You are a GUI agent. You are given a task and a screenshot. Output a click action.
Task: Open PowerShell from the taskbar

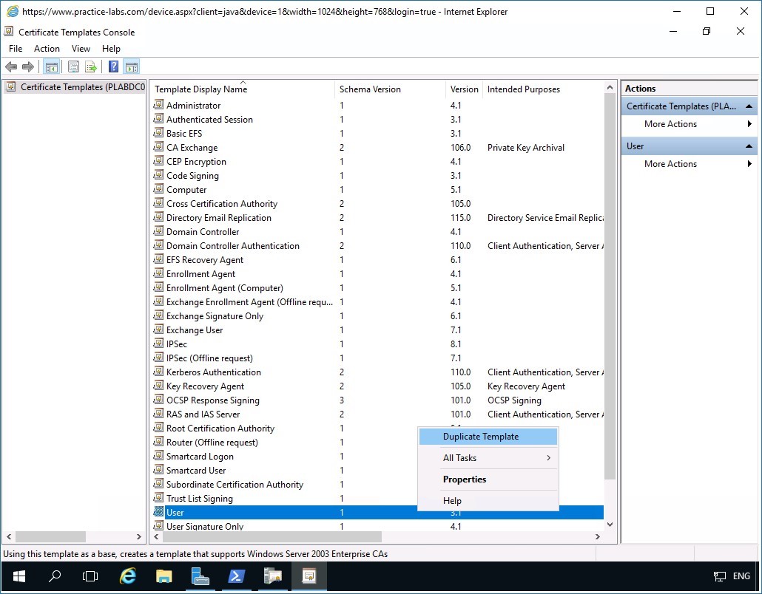click(x=236, y=576)
